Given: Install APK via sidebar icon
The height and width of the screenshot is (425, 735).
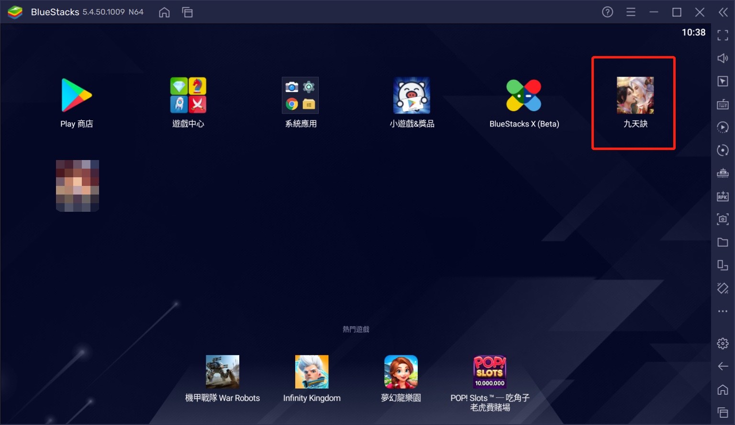Looking at the screenshot, I should [723, 196].
